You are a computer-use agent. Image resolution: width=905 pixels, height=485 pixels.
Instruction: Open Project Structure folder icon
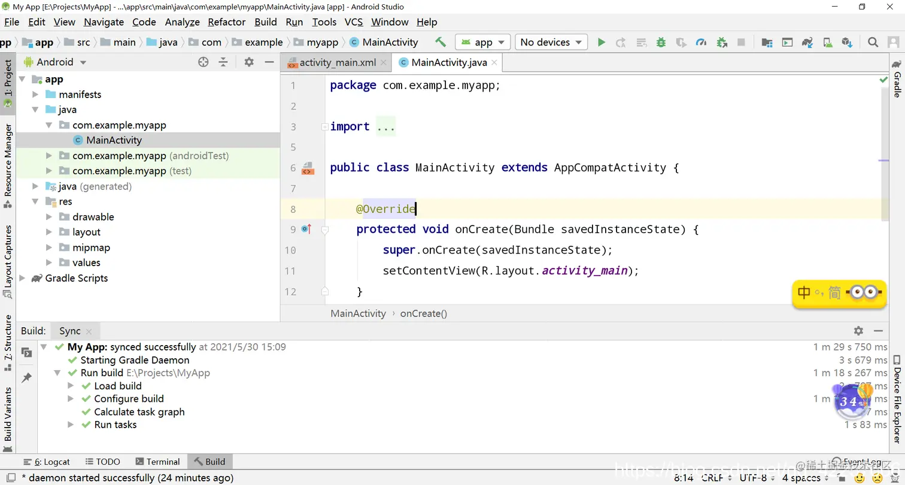(x=767, y=42)
